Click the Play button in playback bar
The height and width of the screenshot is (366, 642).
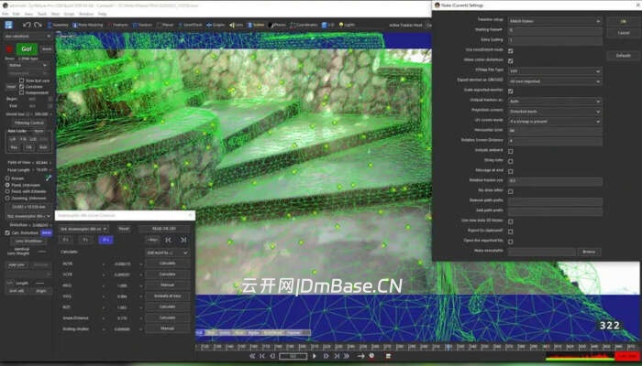point(315,356)
